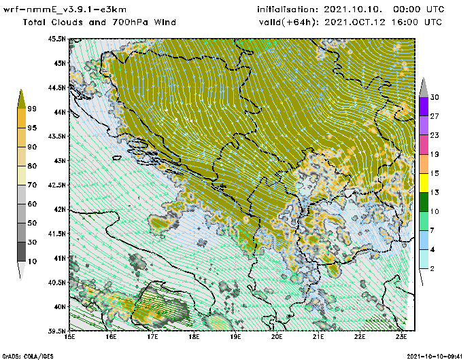Click the 4–7 light blue wind swatch
476x360 pixels.
424,240
